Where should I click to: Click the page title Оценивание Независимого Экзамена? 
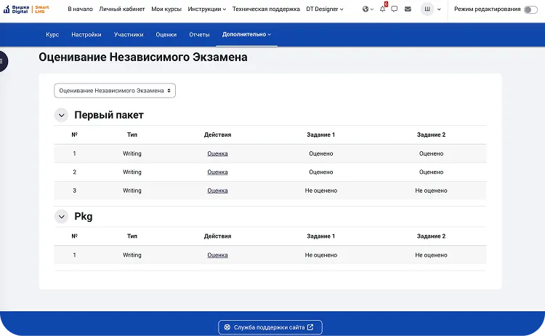point(143,57)
